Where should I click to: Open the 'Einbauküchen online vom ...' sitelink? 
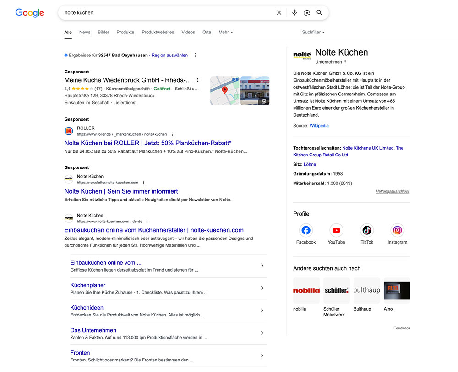click(106, 263)
